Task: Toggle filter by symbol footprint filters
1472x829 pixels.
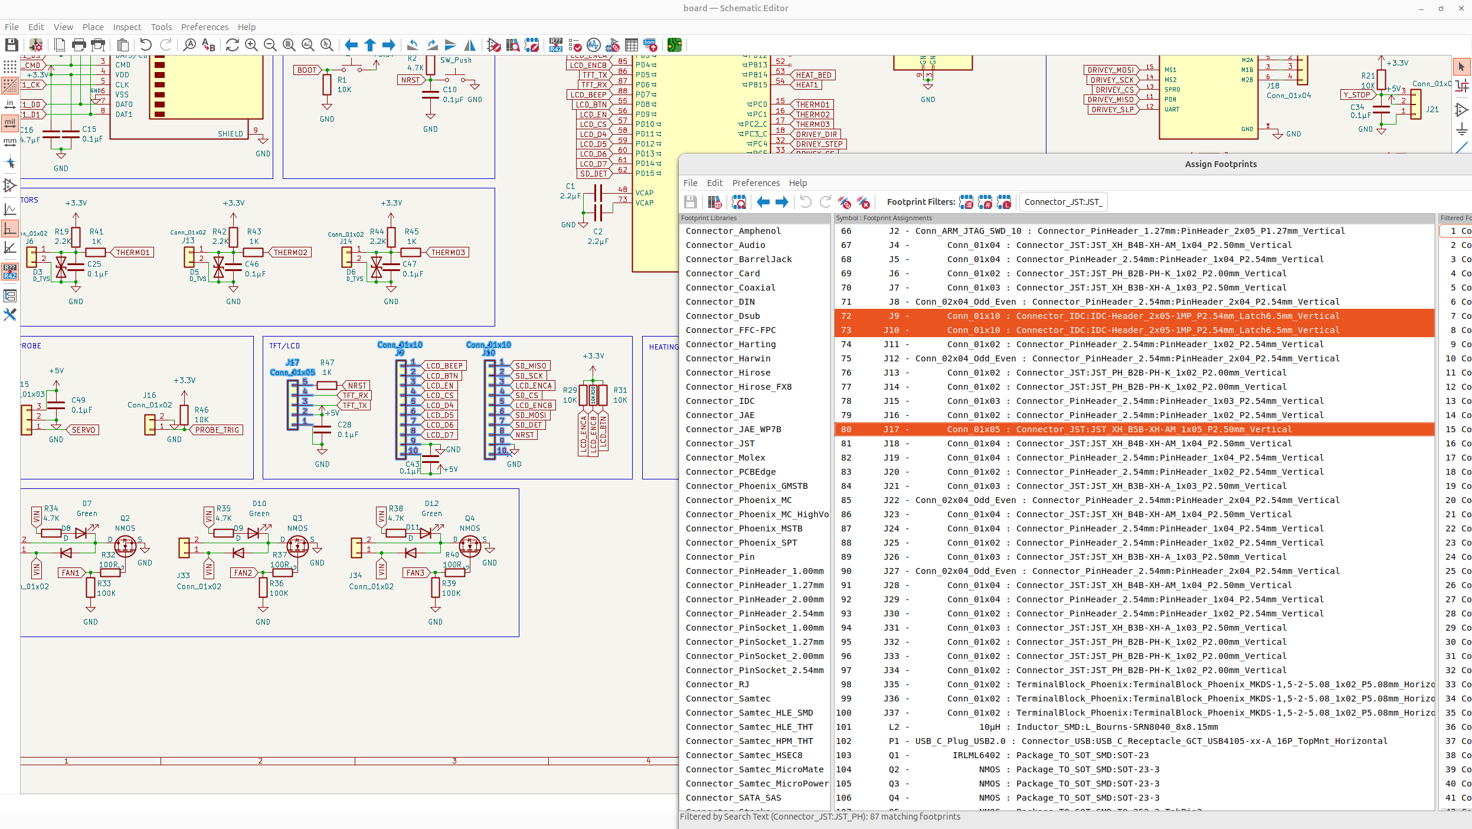Action: [x=966, y=203]
